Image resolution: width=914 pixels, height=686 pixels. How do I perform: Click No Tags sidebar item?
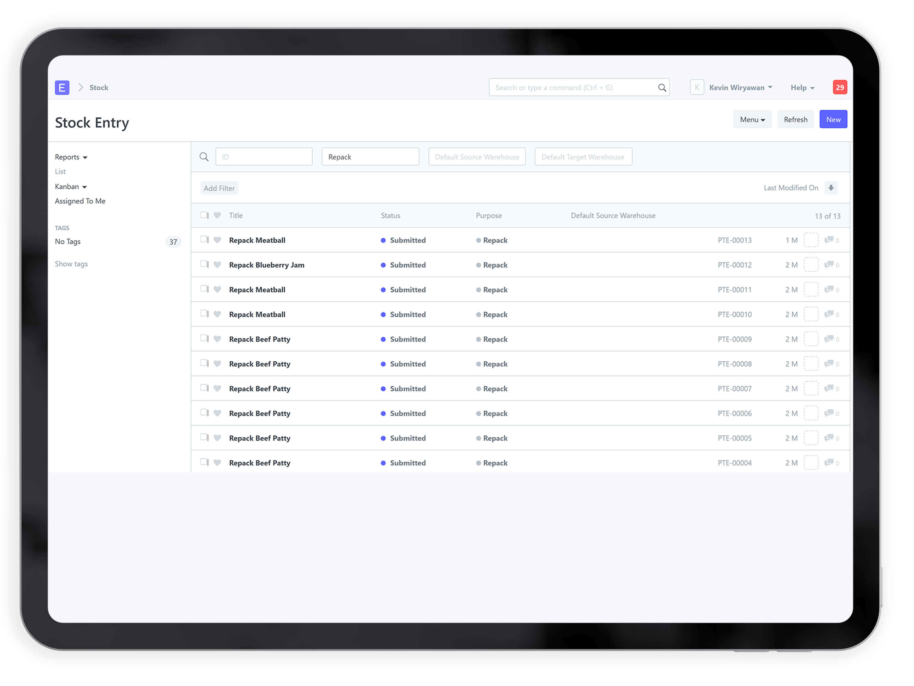[x=68, y=242]
